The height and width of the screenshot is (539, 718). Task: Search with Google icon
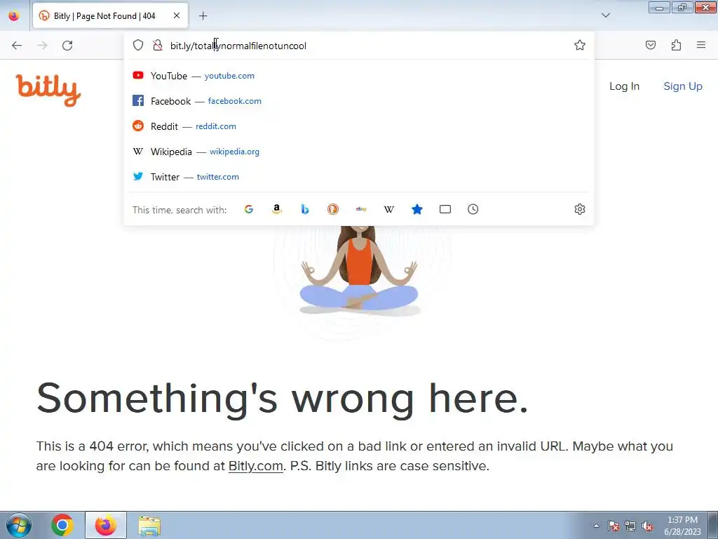[x=249, y=209]
